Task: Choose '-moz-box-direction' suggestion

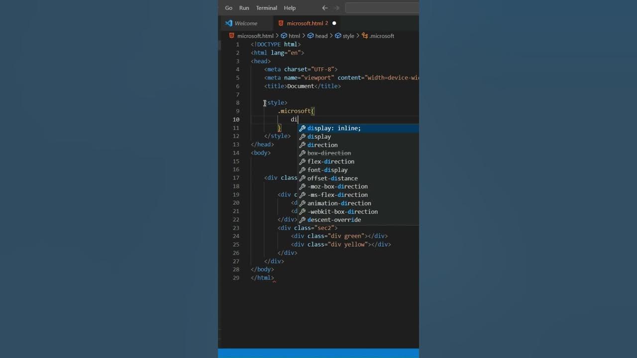Action: (358, 186)
